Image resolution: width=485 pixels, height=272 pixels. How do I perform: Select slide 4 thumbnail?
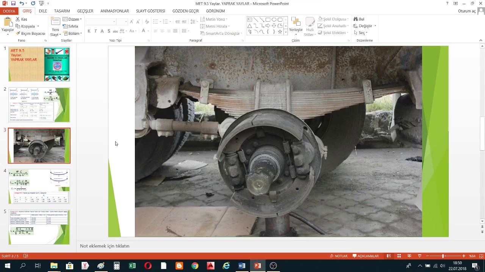[39, 186]
